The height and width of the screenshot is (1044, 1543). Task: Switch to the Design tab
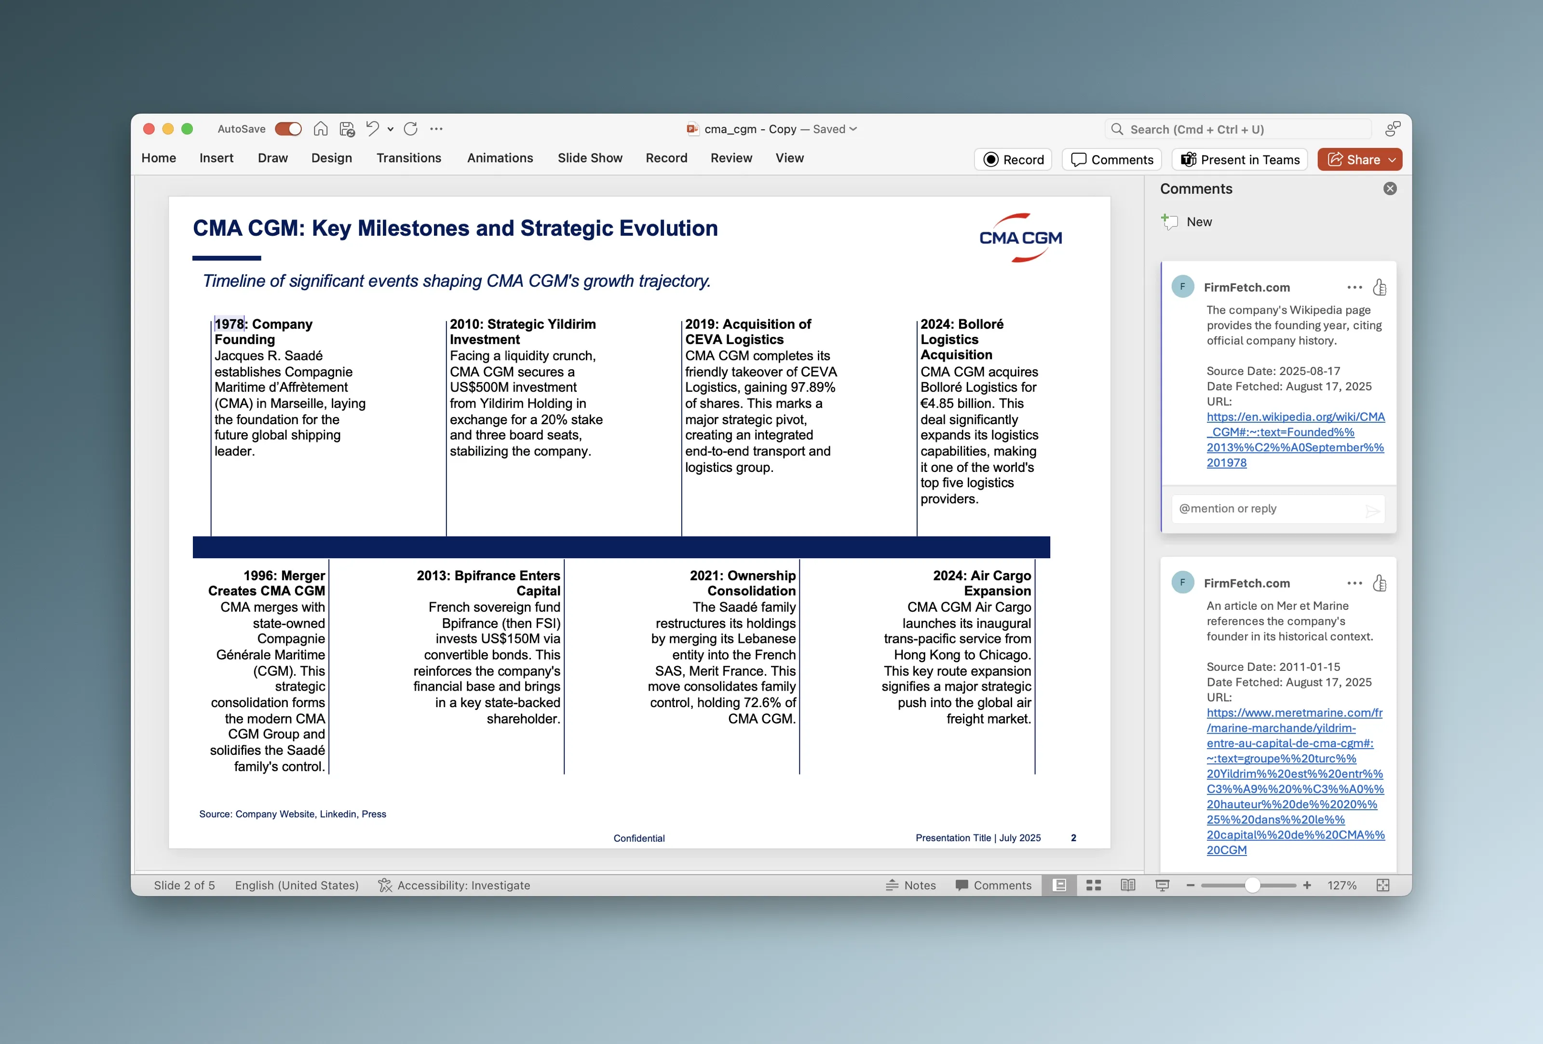pos(332,158)
